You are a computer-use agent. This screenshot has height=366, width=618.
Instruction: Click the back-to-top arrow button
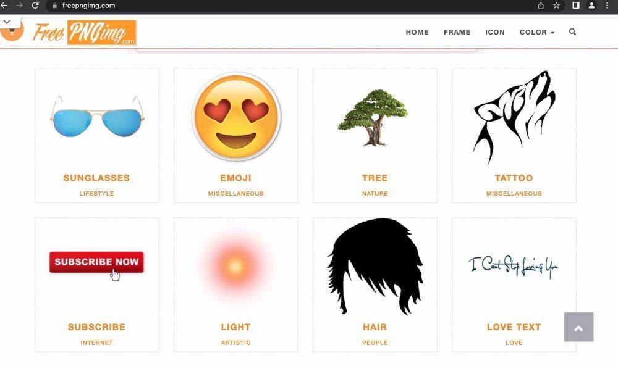578,327
